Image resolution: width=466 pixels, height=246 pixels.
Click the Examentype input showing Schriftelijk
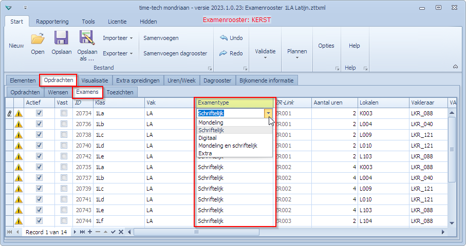[x=231, y=113]
